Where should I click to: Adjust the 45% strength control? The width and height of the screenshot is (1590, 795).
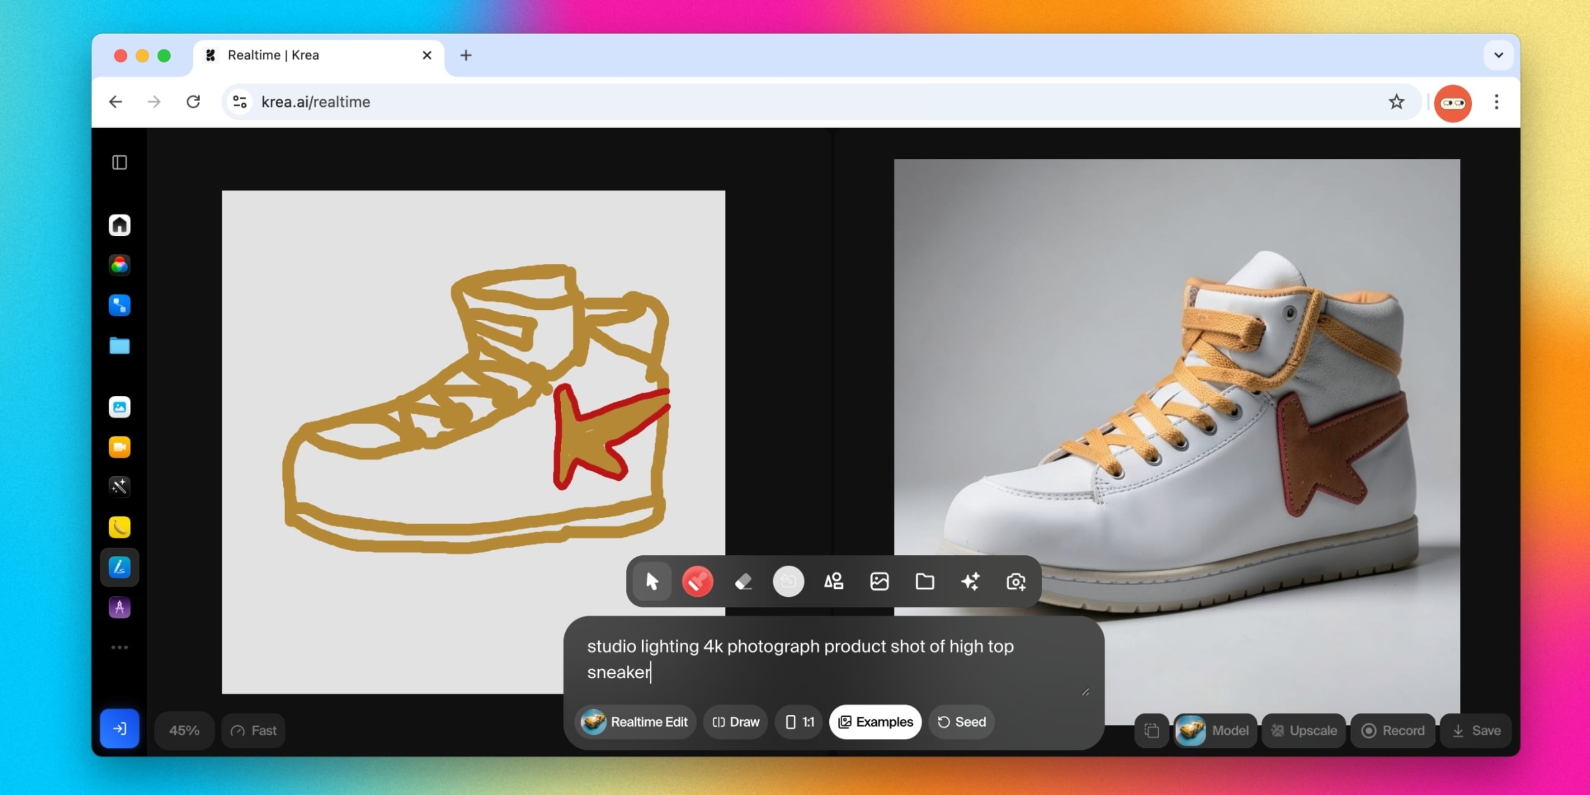pos(183,730)
